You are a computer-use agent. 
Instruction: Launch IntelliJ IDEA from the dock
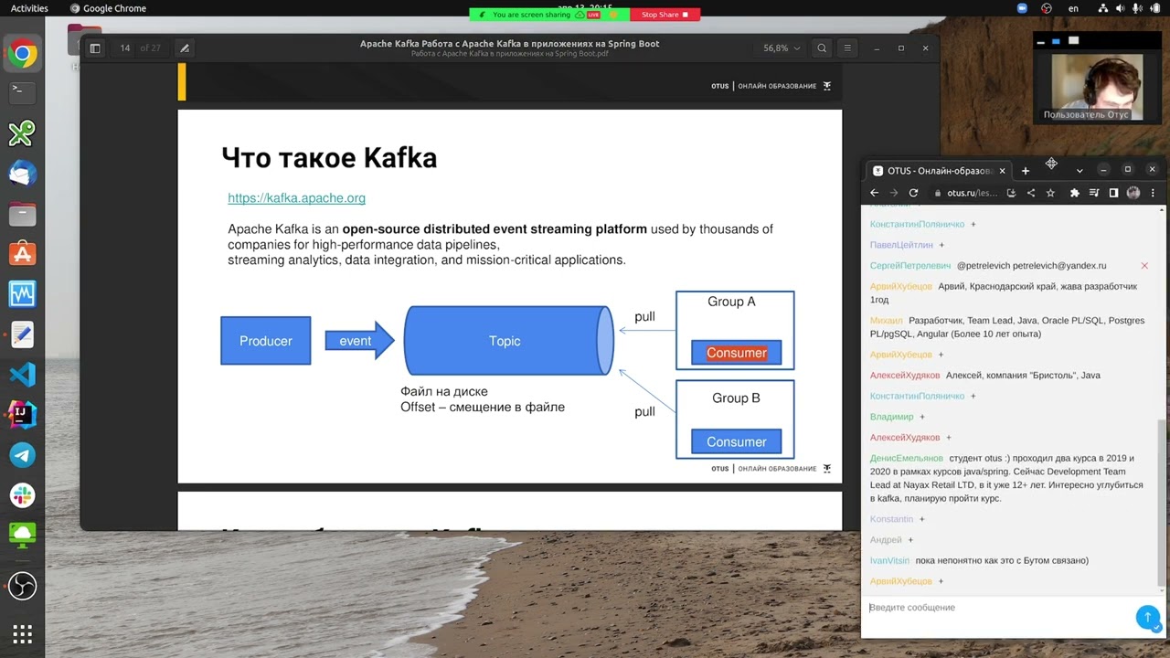[x=22, y=414]
